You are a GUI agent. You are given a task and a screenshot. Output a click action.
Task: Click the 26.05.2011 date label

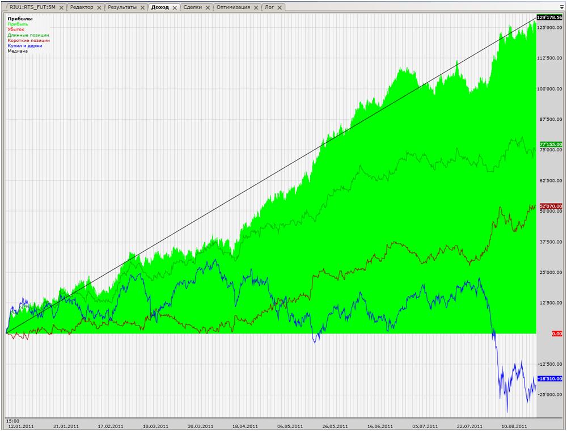[x=335, y=426]
